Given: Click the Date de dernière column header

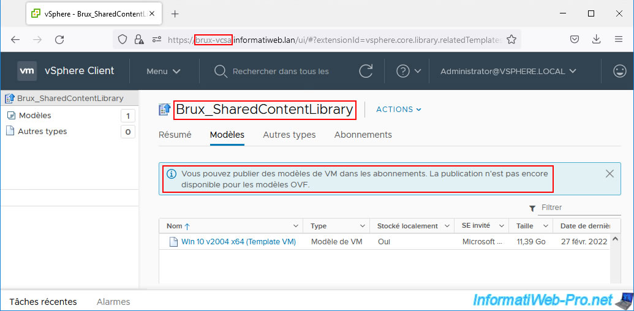Looking at the screenshot, I should pyautogui.click(x=584, y=226).
